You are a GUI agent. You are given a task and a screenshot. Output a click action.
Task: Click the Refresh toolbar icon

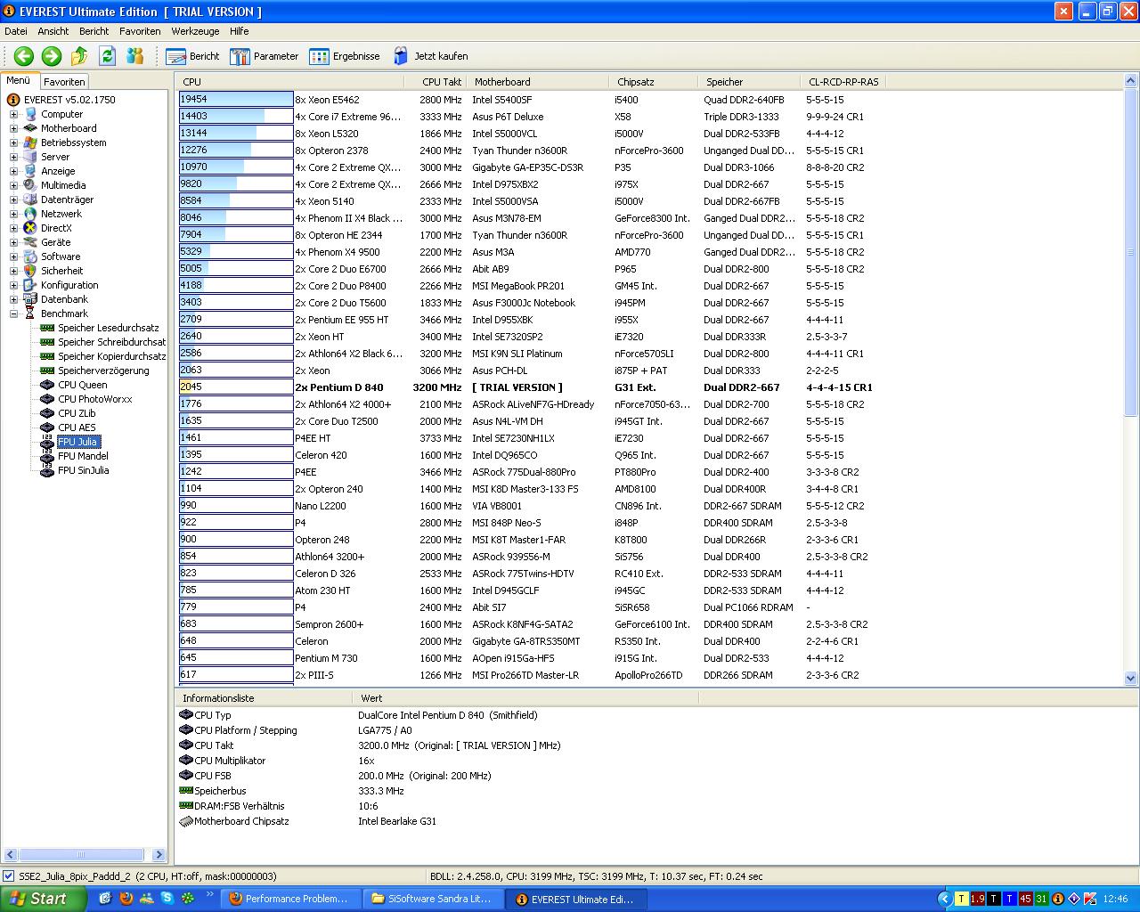click(x=107, y=56)
